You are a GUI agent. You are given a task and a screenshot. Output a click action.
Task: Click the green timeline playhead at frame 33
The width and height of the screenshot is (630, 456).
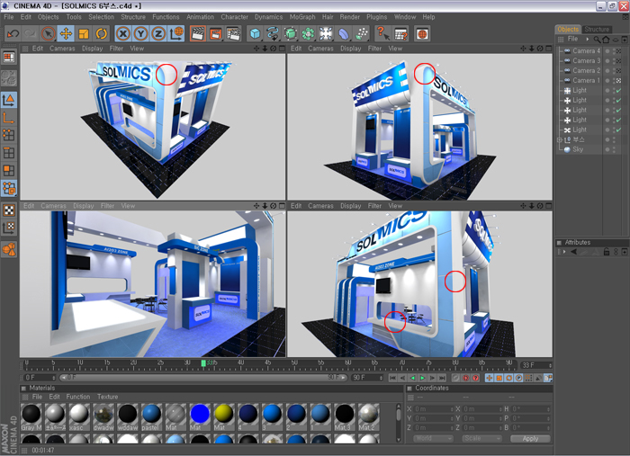point(203,363)
